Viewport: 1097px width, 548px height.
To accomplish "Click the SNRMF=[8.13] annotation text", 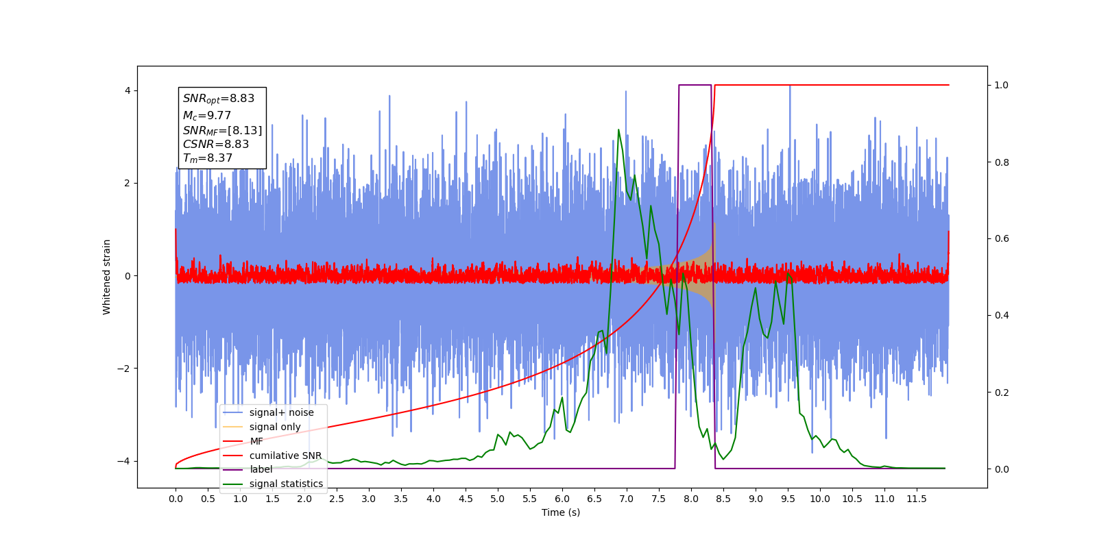I will tap(222, 130).
